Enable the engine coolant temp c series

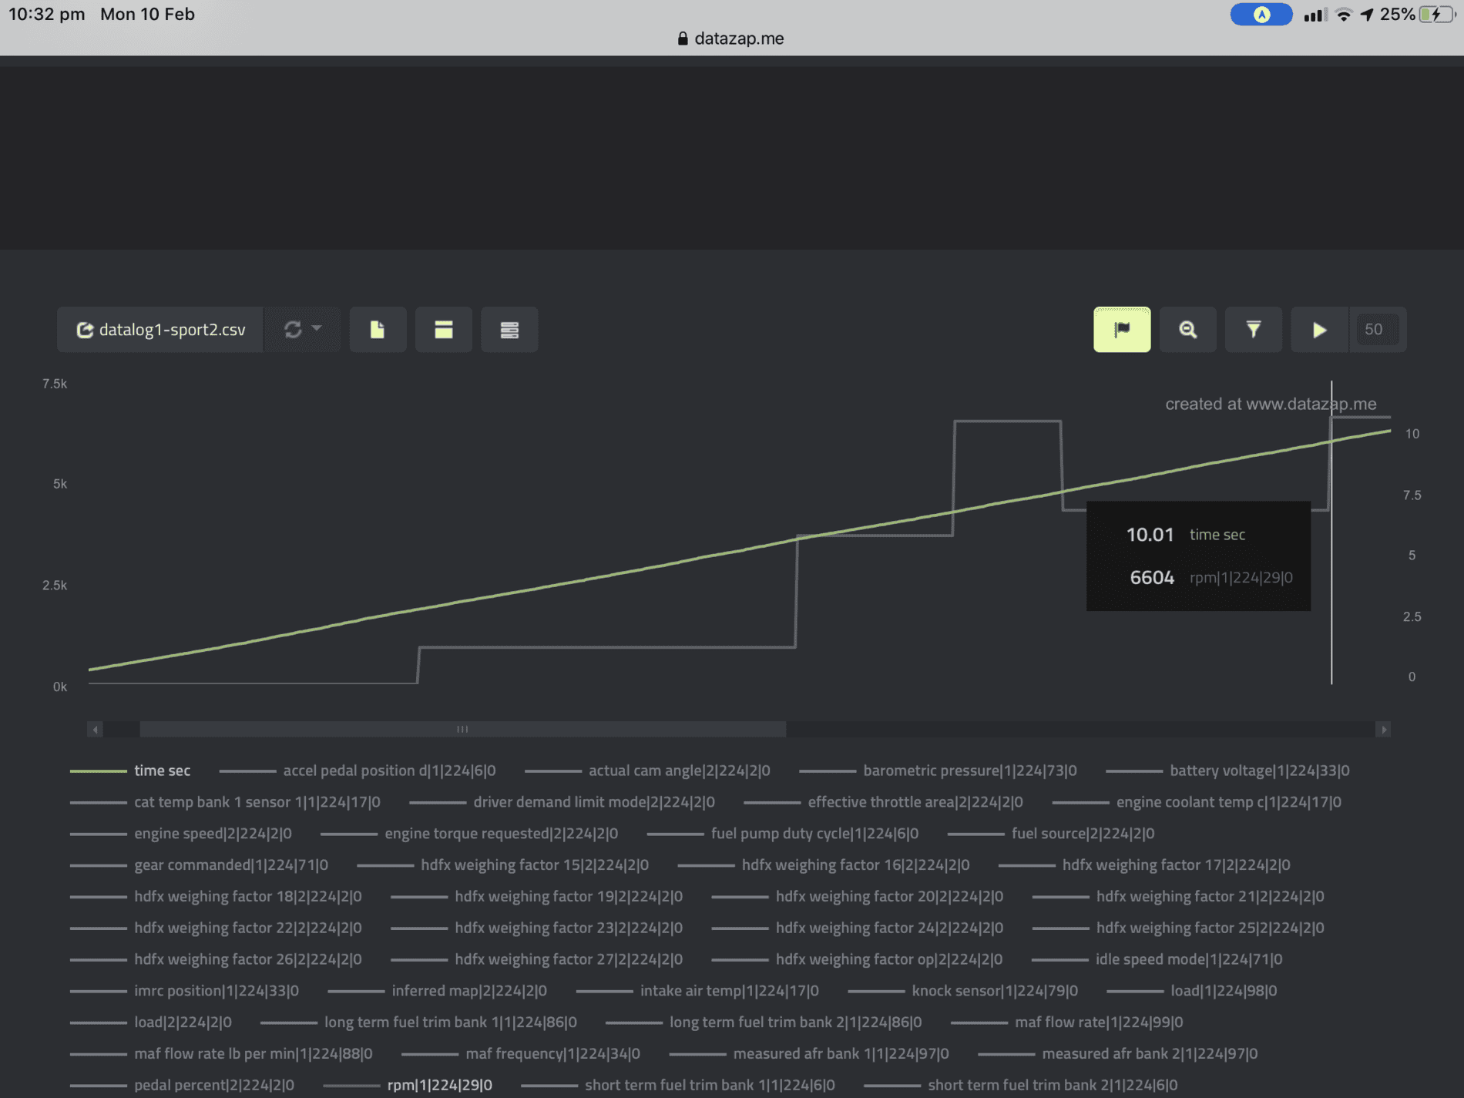[1197, 802]
